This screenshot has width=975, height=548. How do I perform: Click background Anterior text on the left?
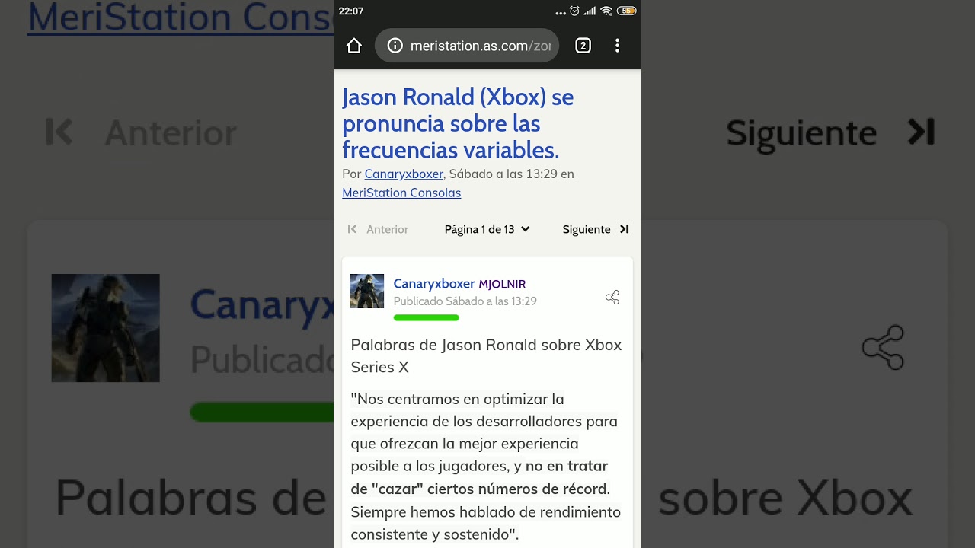(171, 133)
